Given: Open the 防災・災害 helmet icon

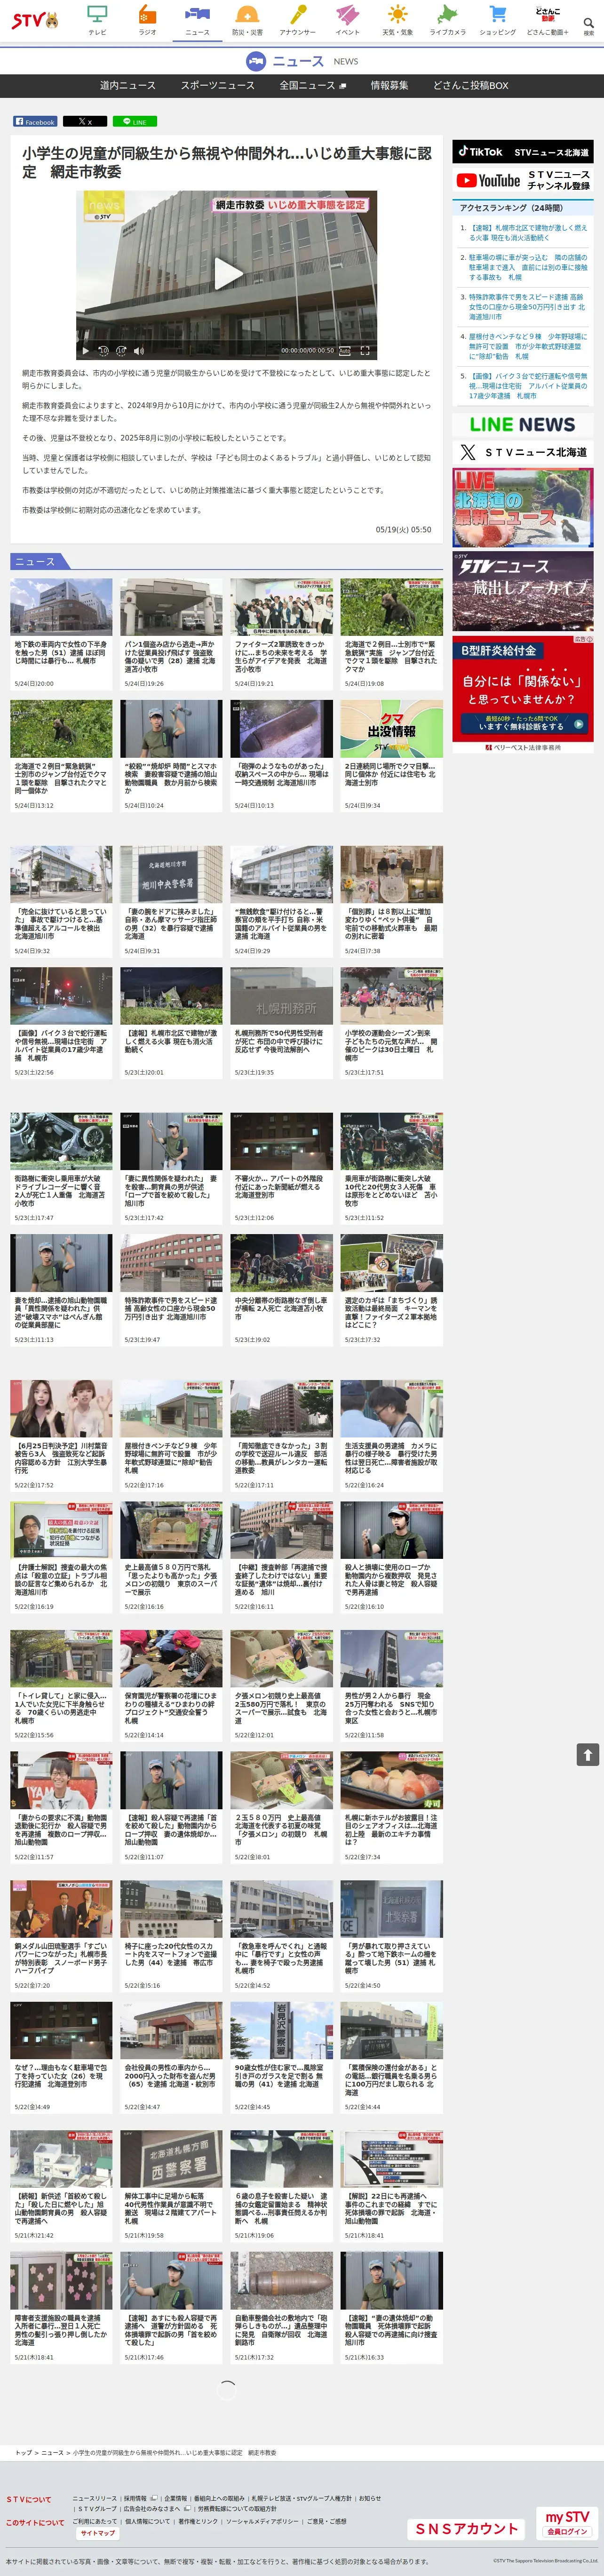Looking at the screenshot, I should click(x=246, y=20).
